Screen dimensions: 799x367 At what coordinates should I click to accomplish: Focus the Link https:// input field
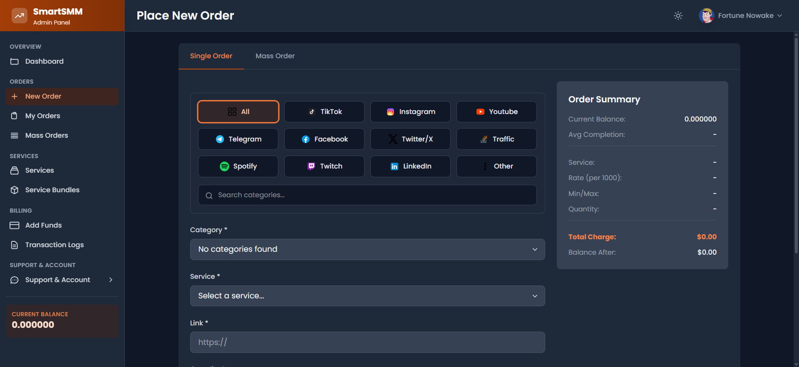click(x=367, y=342)
